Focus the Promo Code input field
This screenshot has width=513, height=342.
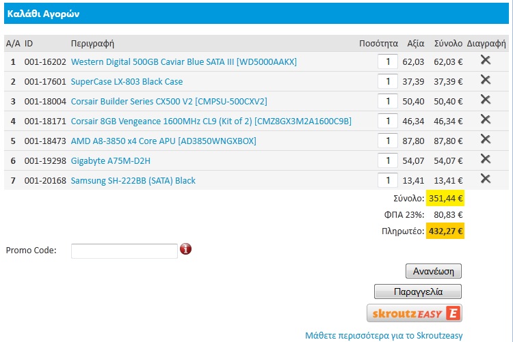[124, 251]
